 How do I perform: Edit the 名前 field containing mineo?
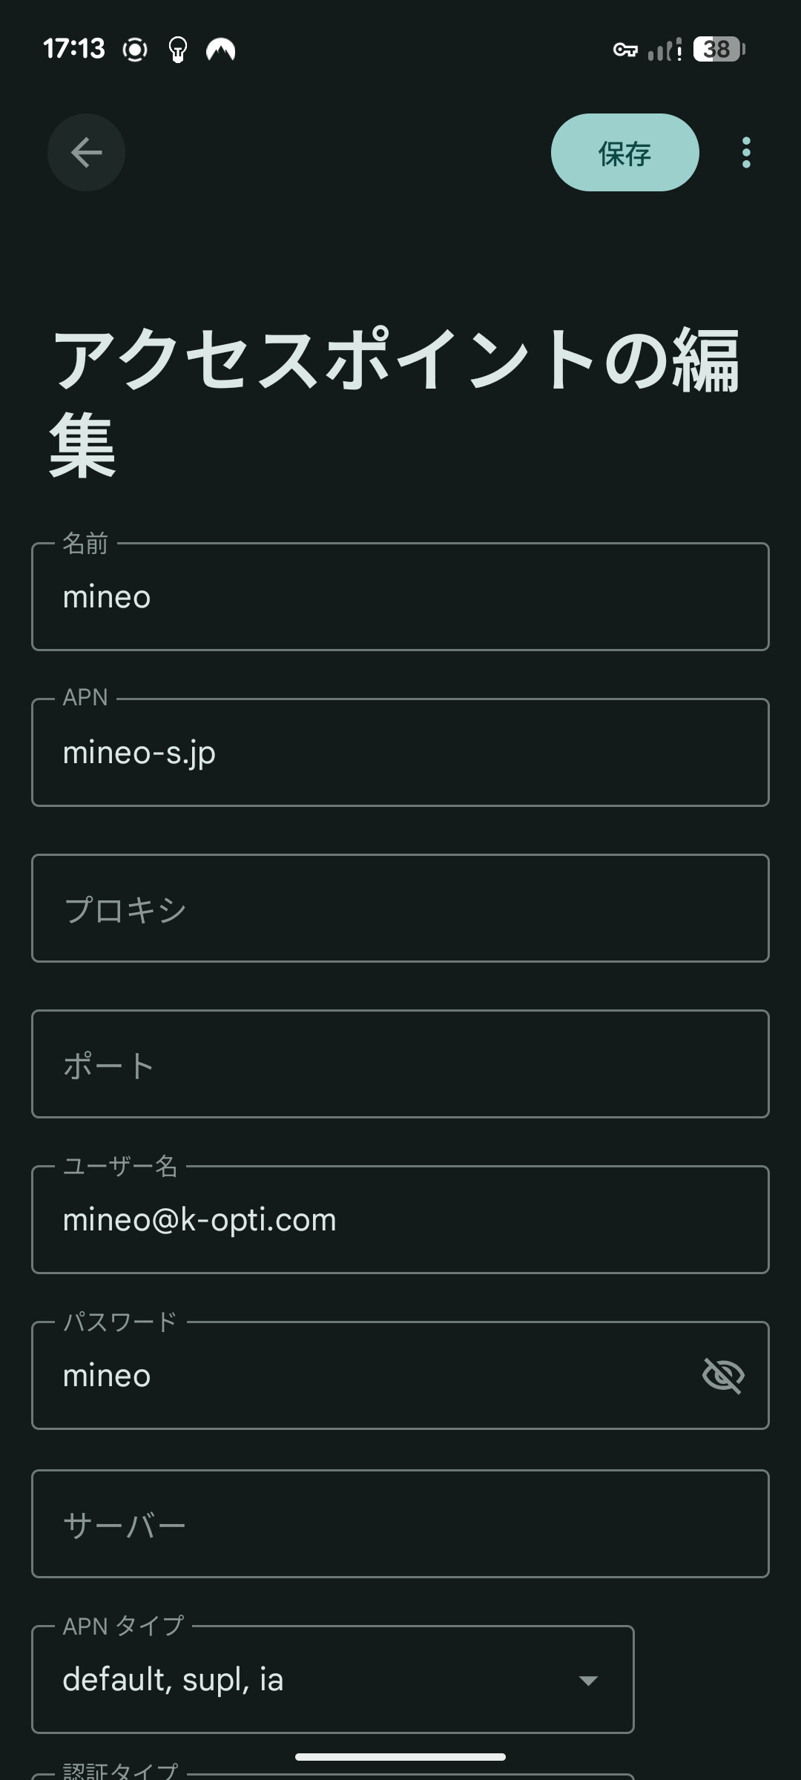click(400, 597)
